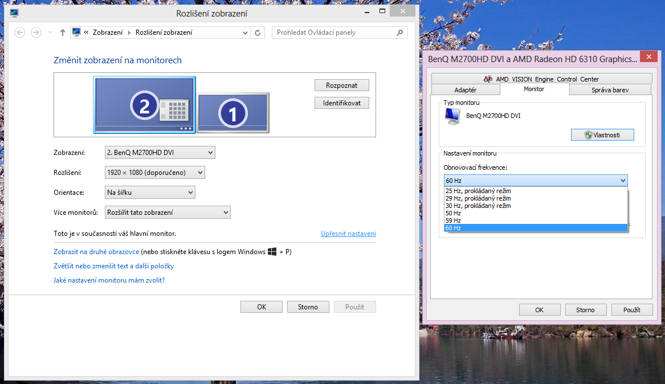This screenshot has height=384, width=665.
Task: Open Zvětšit nebo zmenšit text link
Action: [x=113, y=266]
